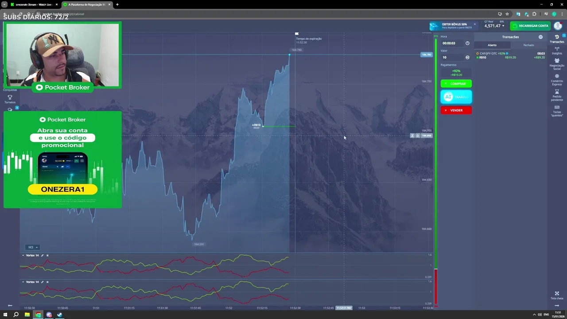567x319 pixels.
Task: Open Insights in right sidebar
Action: click(x=557, y=51)
